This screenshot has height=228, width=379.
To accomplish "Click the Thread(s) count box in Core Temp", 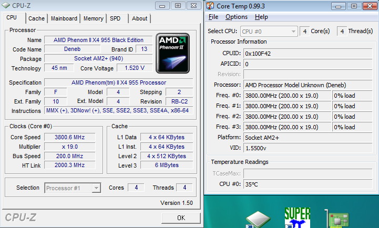I will (x=342, y=32).
